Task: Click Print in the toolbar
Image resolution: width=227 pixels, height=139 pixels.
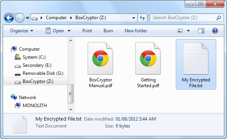Action: [x=87, y=31]
